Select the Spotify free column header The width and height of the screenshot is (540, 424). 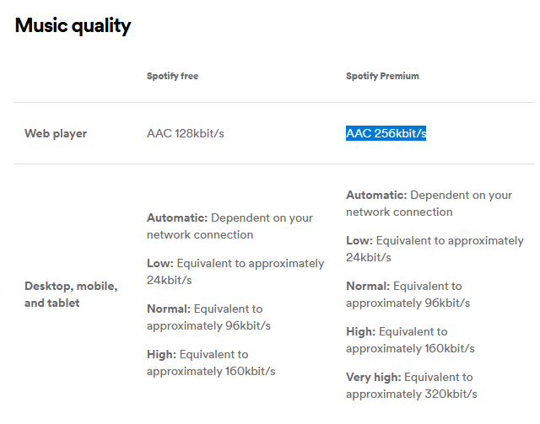pos(172,76)
